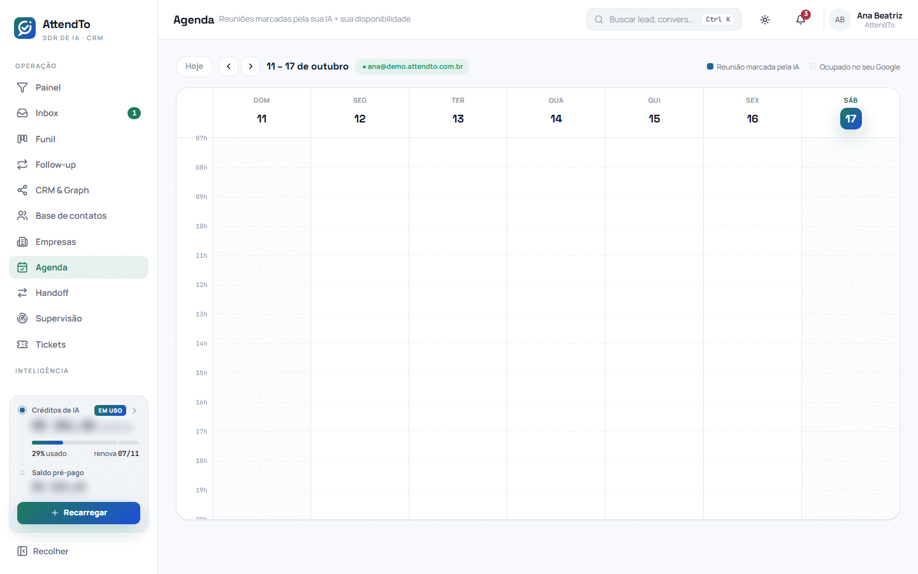Click the EM USO status badge
918x574 pixels.
pos(110,411)
